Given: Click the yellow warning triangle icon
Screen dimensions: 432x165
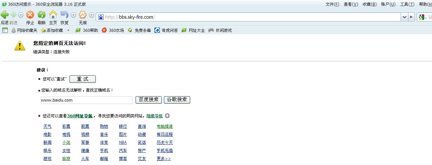Looking at the screenshot, I should (20, 46).
